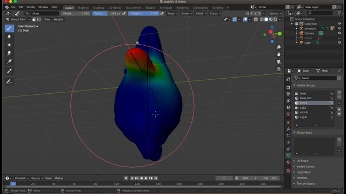Select the Annotate tool
This screenshot has height=194, width=346.
coord(9,81)
